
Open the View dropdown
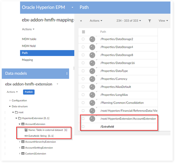(163, 21)
